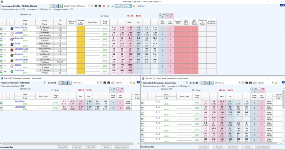Open chart icon for Corricello row
Image resolution: width=285 pixels, height=150 pixels.
tap(1, 34)
